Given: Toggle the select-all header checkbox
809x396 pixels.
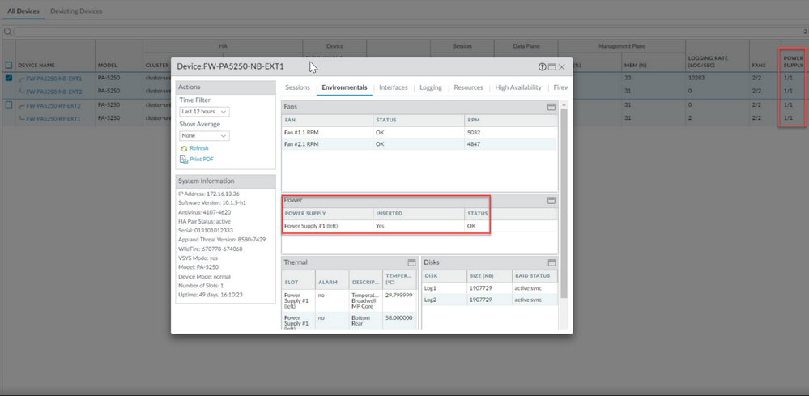Looking at the screenshot, I should tap(9, 65).
